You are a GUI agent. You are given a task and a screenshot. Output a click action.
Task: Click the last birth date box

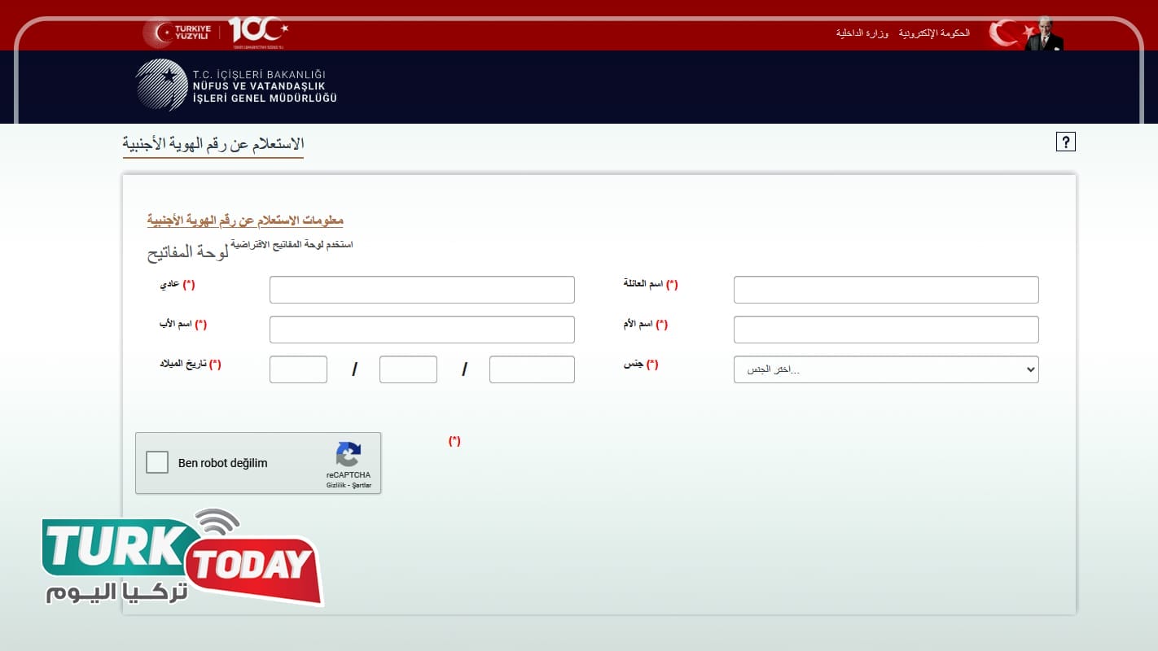coord(532,369)
